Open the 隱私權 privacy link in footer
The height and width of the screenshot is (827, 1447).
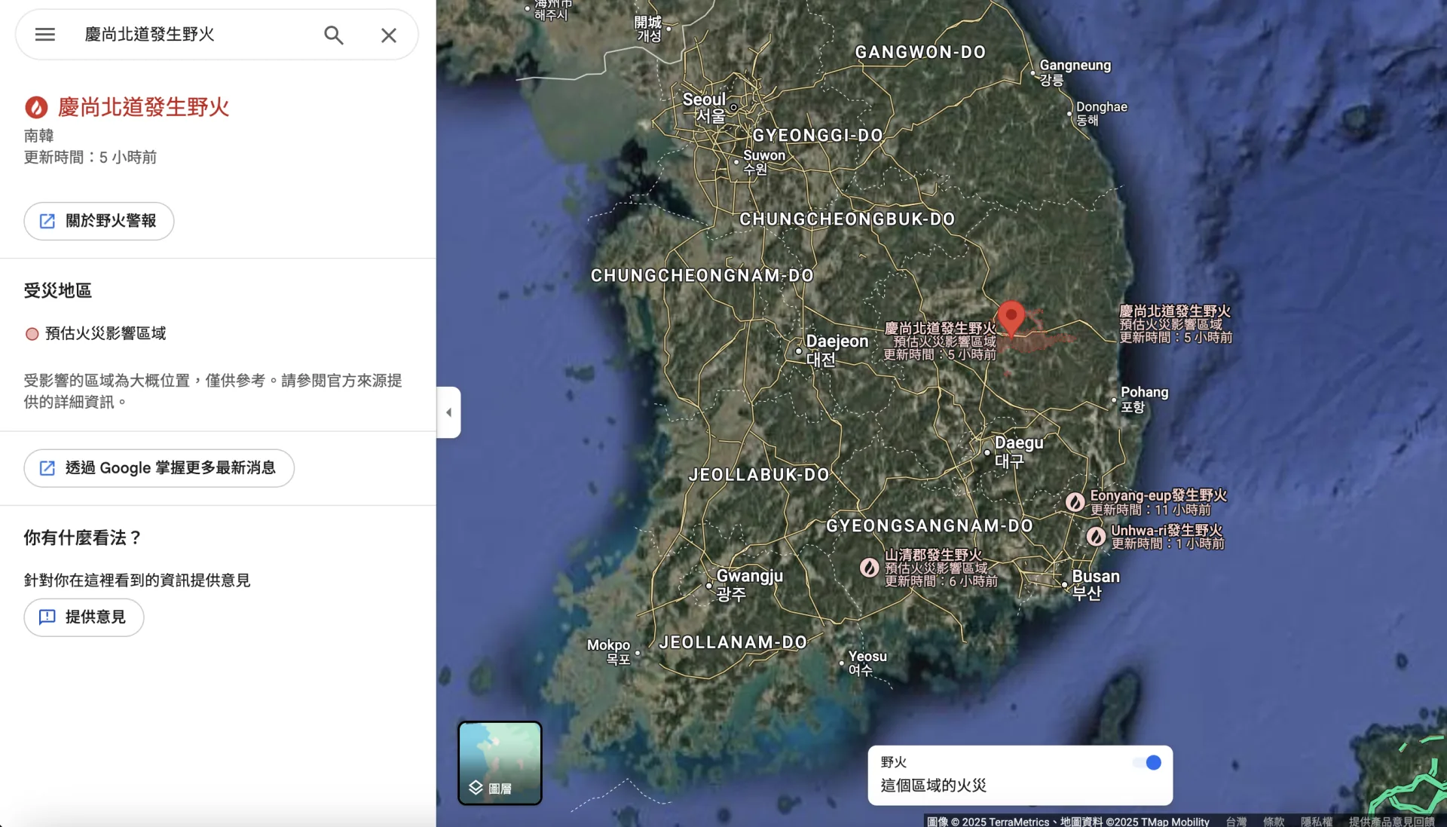click(x=1317, y=822)
